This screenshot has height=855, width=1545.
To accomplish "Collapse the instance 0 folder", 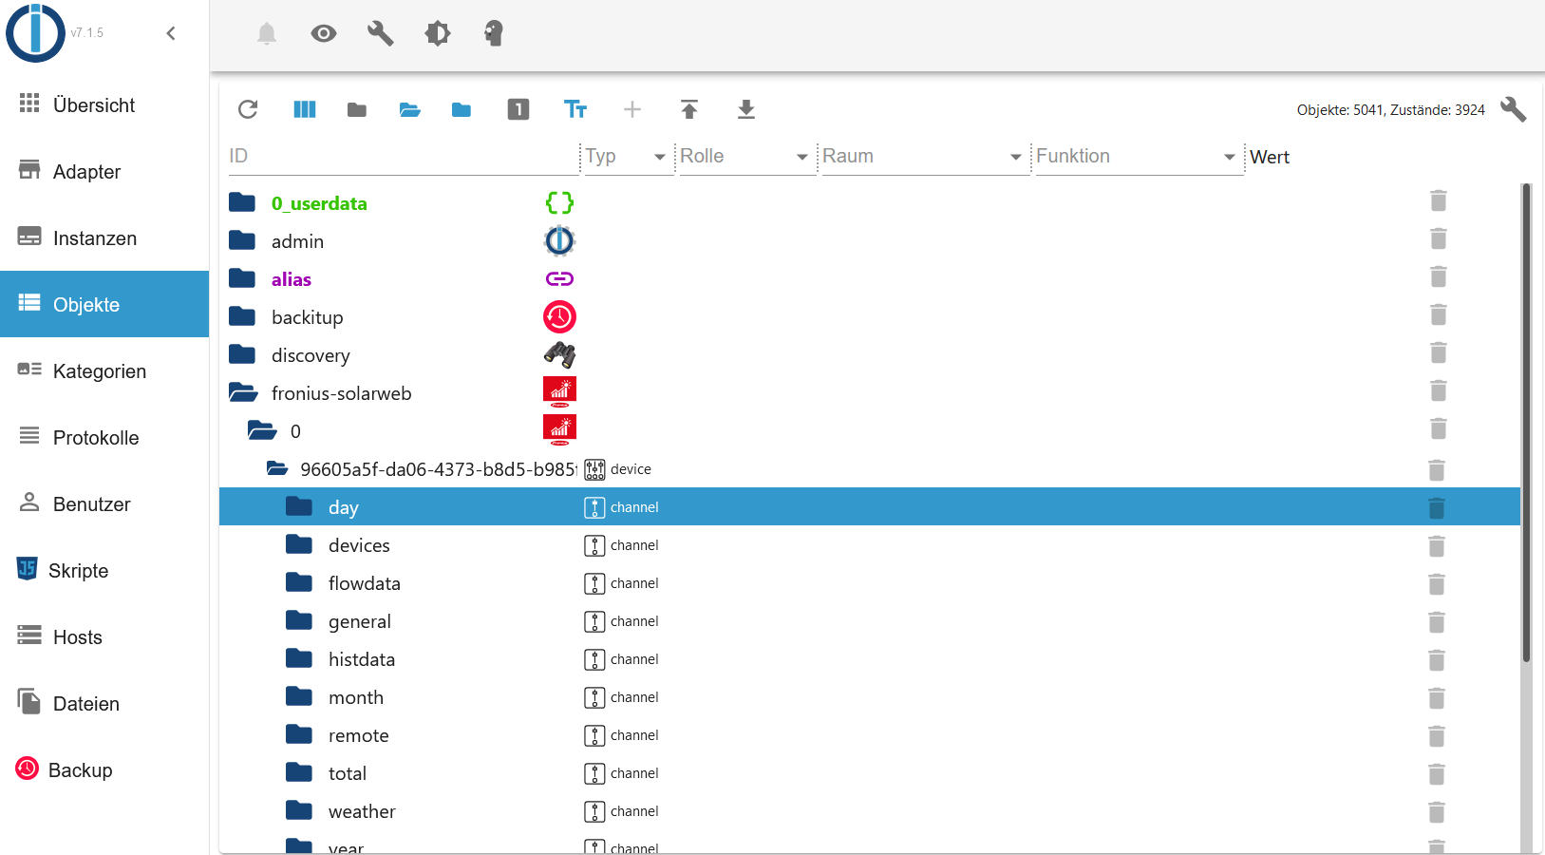I will click(262, 430).
